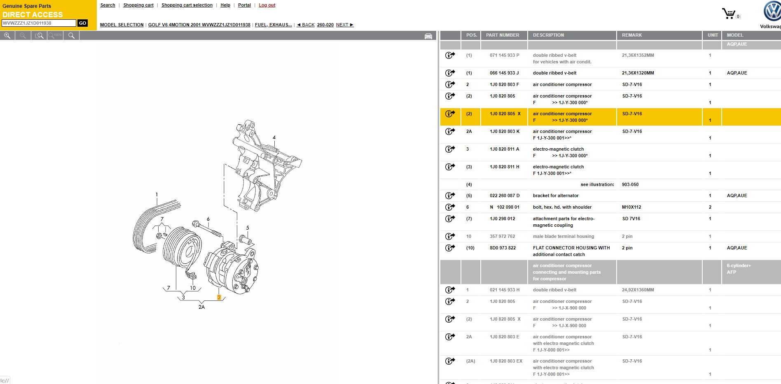Select the zoom-to-region tool icon
This screenshot has width=781, height=384.
click(39, 36)
